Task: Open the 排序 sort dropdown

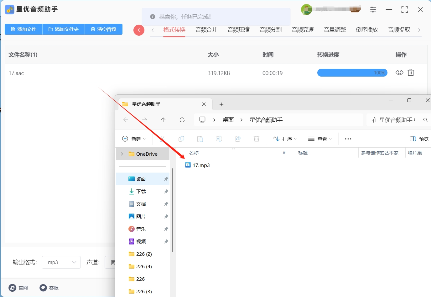Action: 285,139
